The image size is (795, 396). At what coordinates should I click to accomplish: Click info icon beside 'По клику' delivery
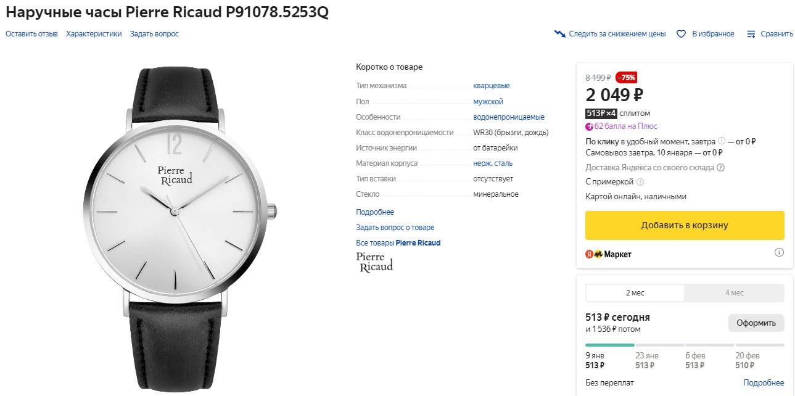pos(722,141)
